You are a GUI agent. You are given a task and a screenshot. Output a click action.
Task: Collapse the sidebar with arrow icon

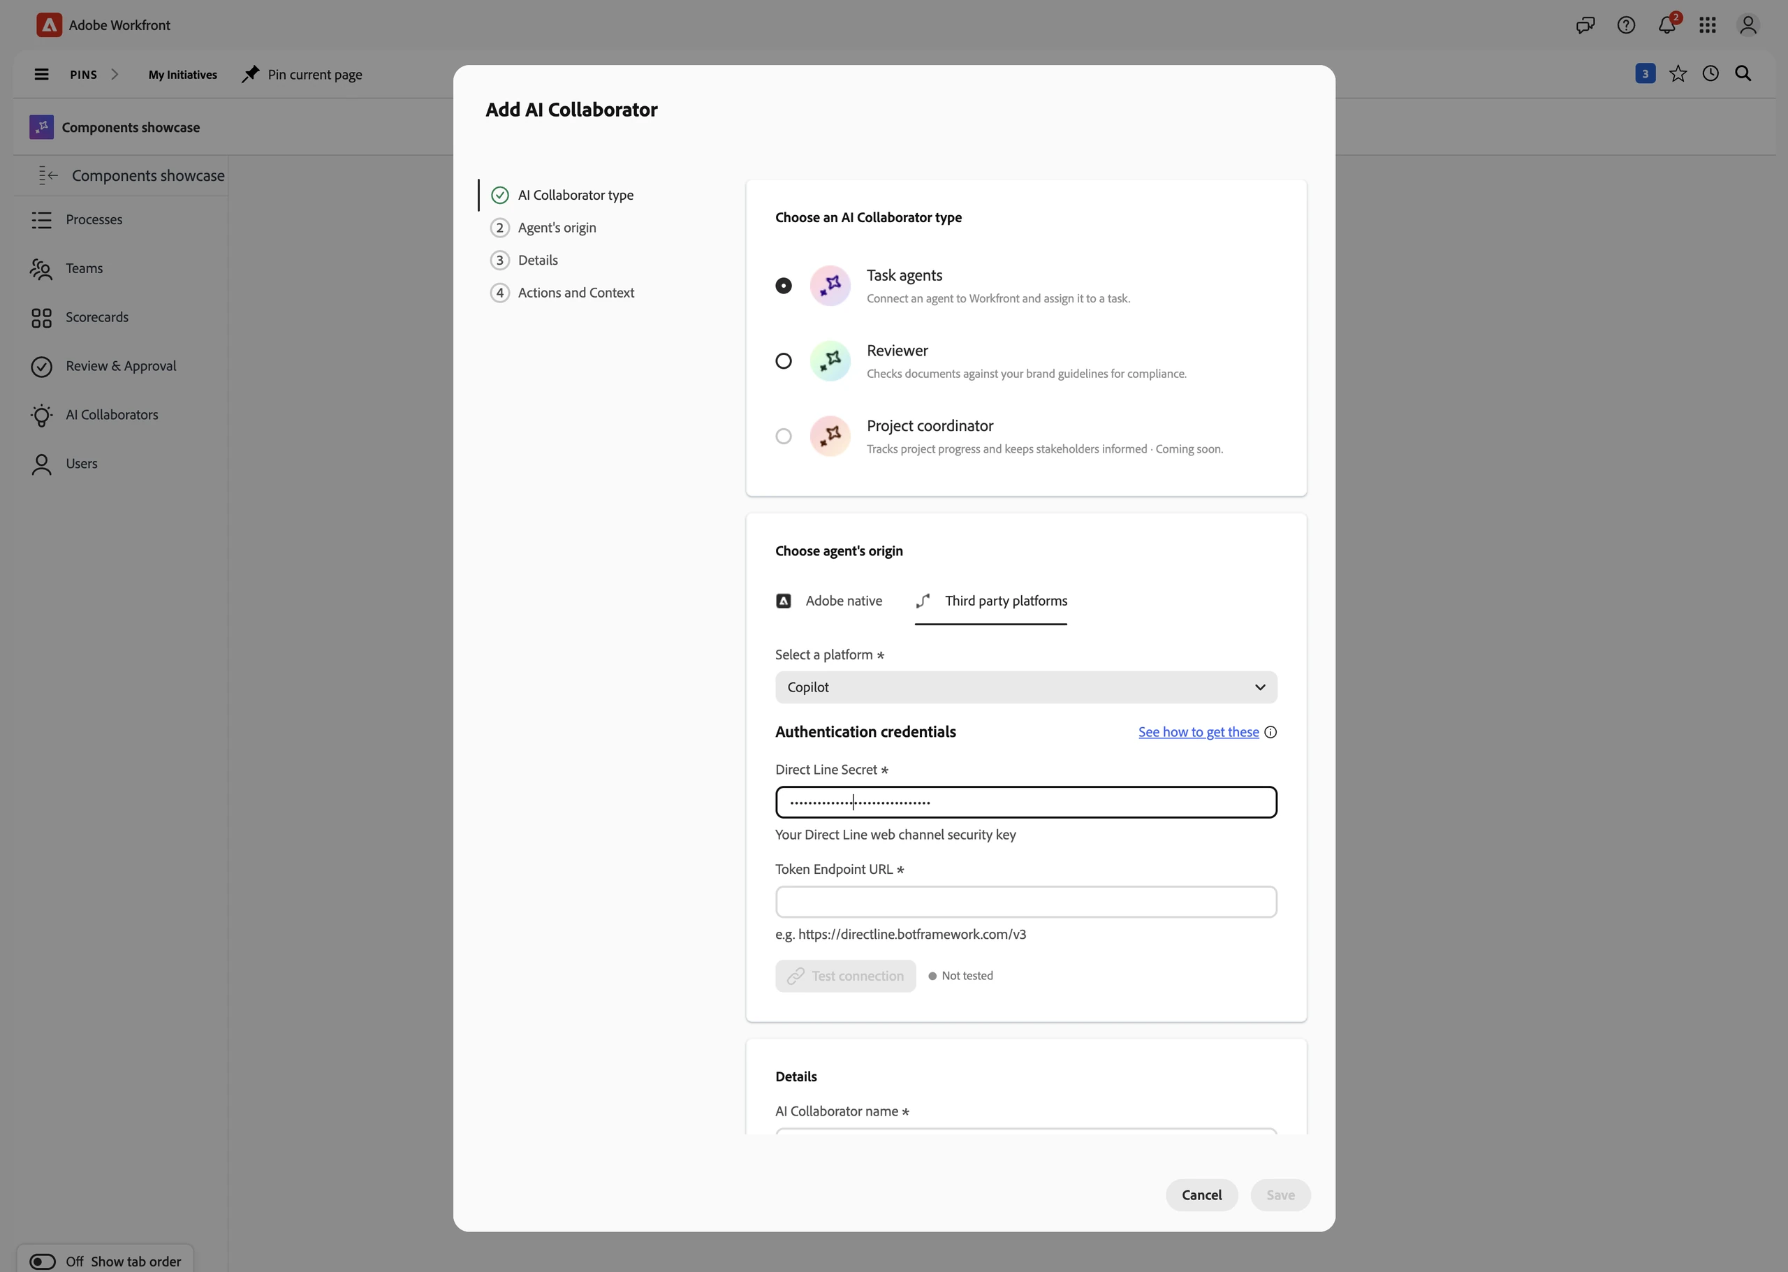point(49,175)
